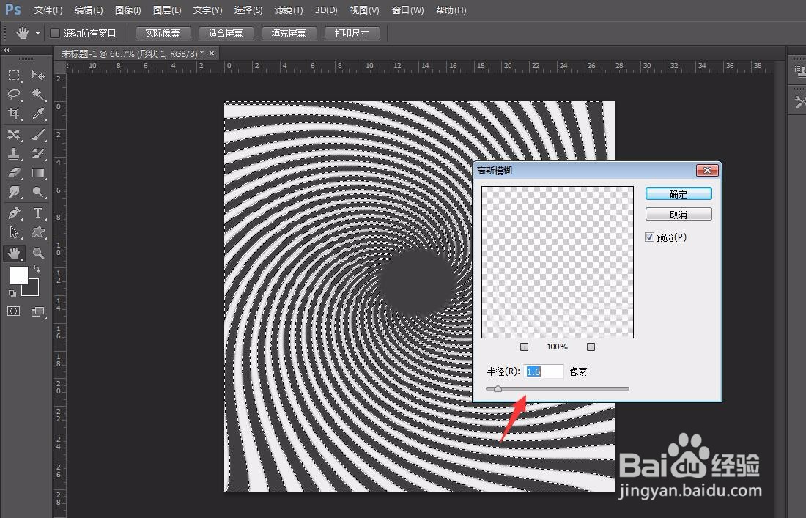Click the Photoshop Ps logo
Viewport: 806px width, 518px height.
point(13,10)
